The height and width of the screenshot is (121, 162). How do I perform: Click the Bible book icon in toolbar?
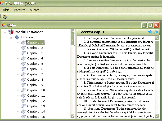tap(5, 16)
